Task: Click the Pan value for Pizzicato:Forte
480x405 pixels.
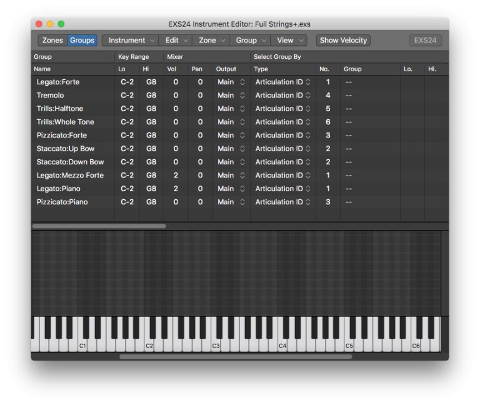Action: coord(200,135)
